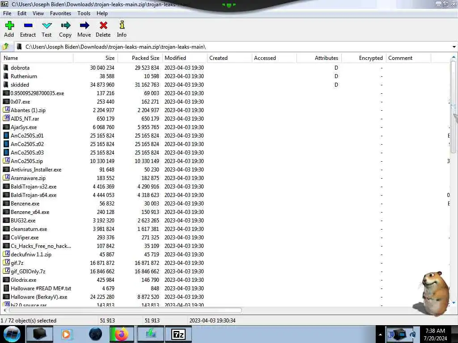This screenshot has width=458, height=343.
Task: Click the Add toolbar button
Action: pos(9,29)
